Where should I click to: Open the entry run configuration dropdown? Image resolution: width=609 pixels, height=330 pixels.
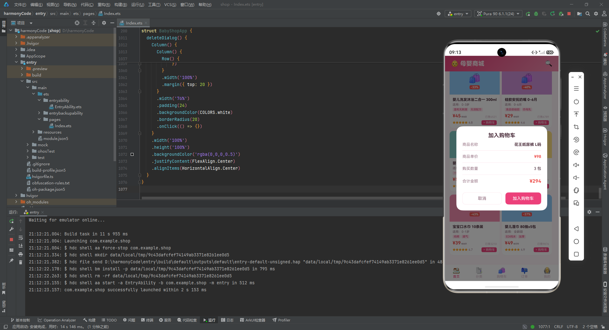coord(458,14)
